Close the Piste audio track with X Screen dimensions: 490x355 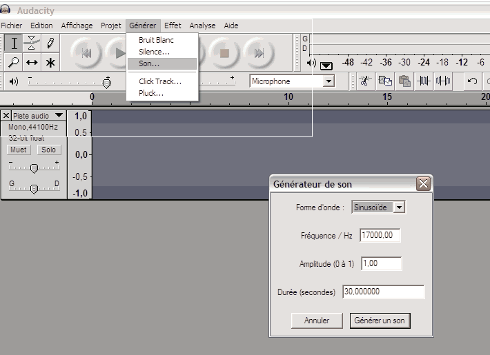tap(6, 116)
